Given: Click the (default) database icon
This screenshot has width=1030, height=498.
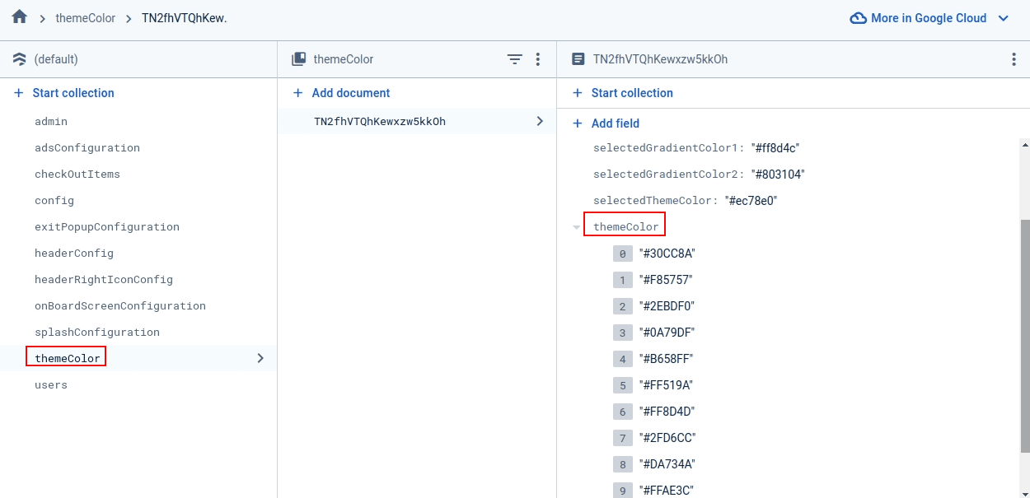Looking at the screenshot, I should point(20,59).
